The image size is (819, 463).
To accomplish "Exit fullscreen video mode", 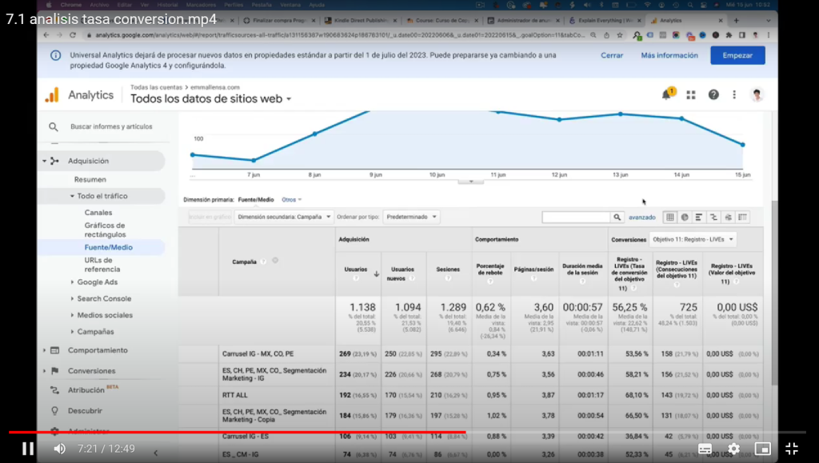I will pos(792,449).
